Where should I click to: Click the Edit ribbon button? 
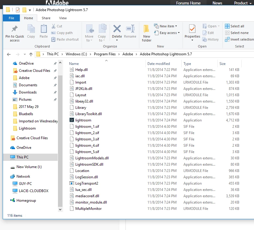point(208,33)
